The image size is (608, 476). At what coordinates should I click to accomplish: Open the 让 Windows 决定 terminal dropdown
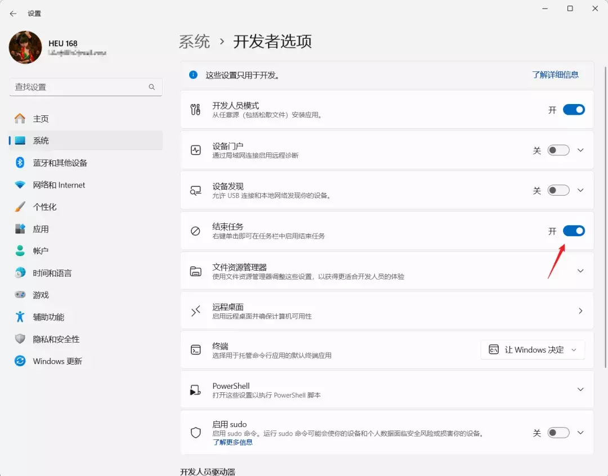coord(533,349)
